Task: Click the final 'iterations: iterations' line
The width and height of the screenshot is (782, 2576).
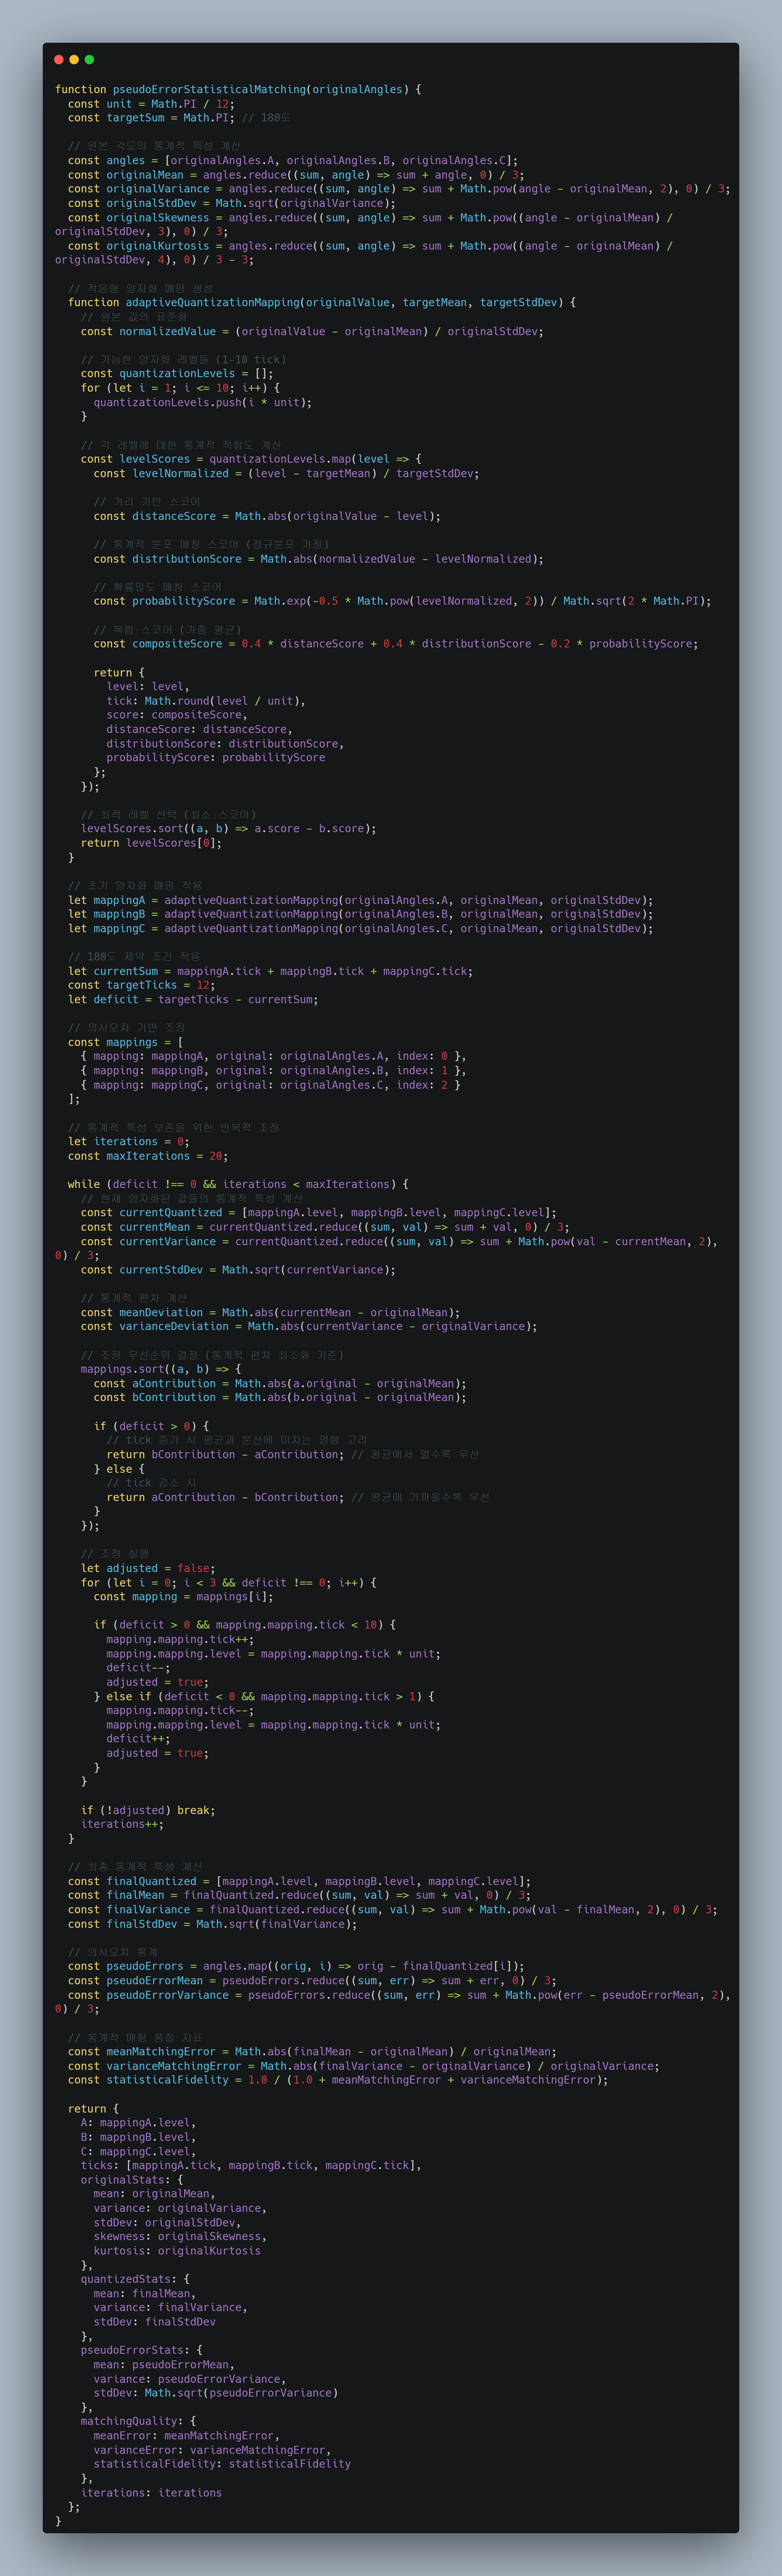Action: pyautogui.click(x=151, y=2492)
